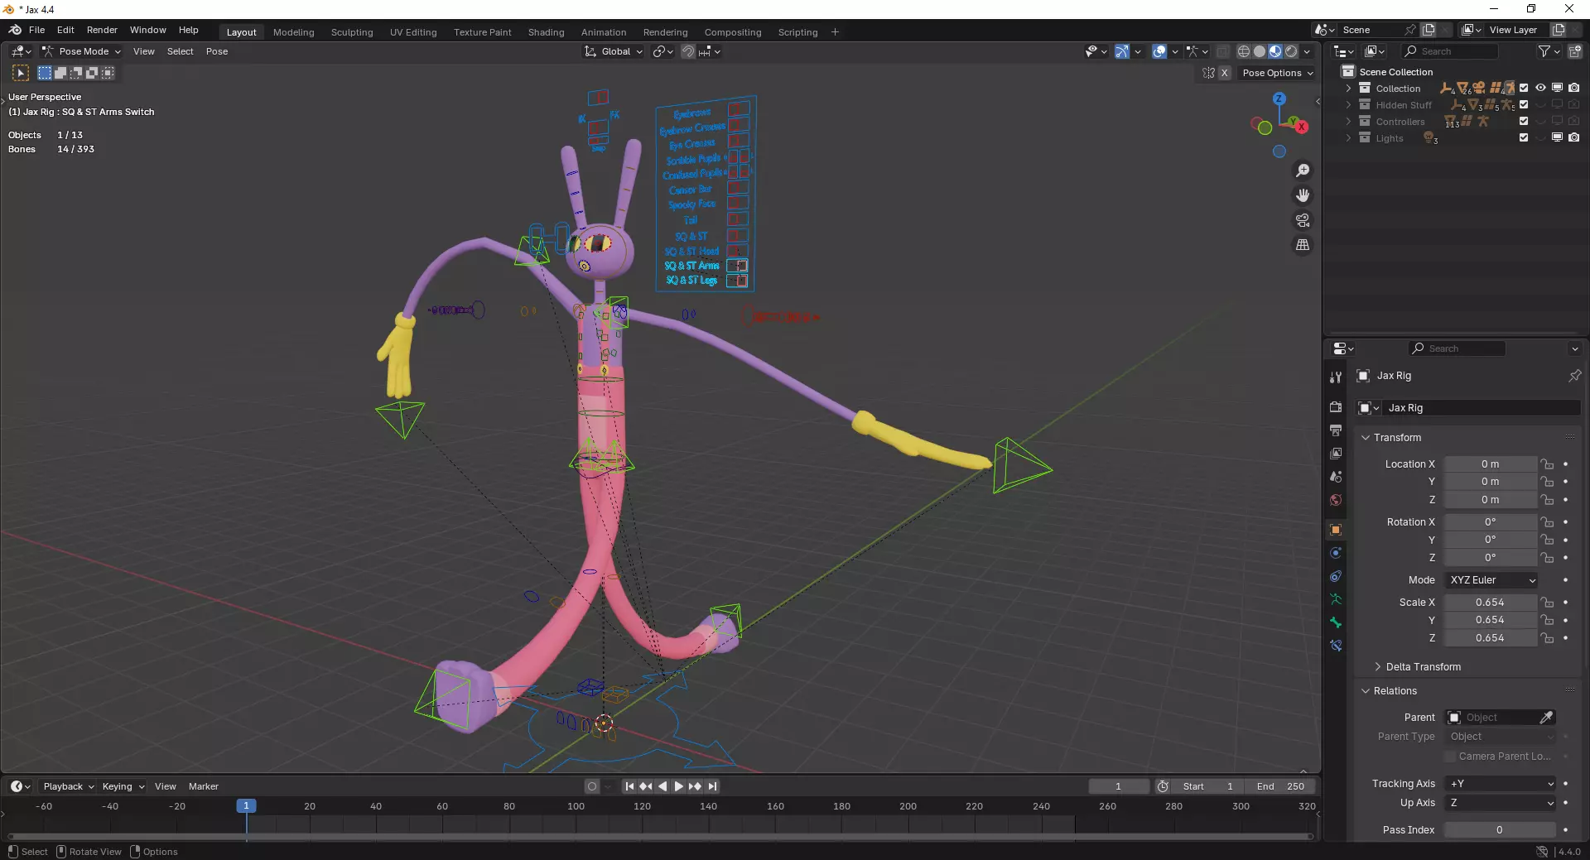Screen dimensions: 1590x860
Task: Open the Output properties tab
Action: coord(1335,430)
